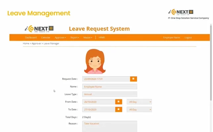This screenshot has height=132, width=213.
Task: Open the Master menu in navigation bar
Action: 88,38
